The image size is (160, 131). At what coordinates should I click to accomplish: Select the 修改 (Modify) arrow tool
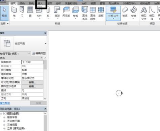[x=4, y=13]
